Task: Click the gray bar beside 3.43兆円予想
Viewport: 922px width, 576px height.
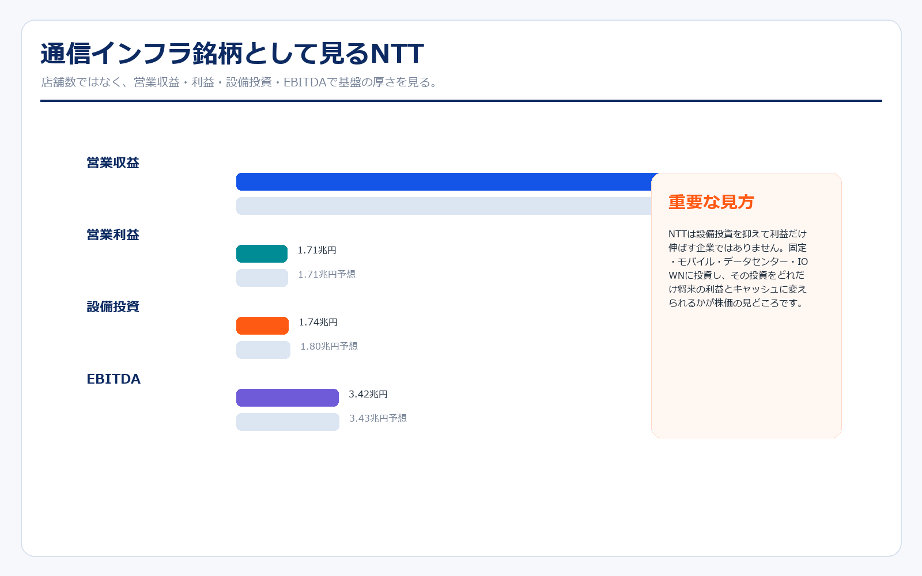Action: tap(288, 422)
